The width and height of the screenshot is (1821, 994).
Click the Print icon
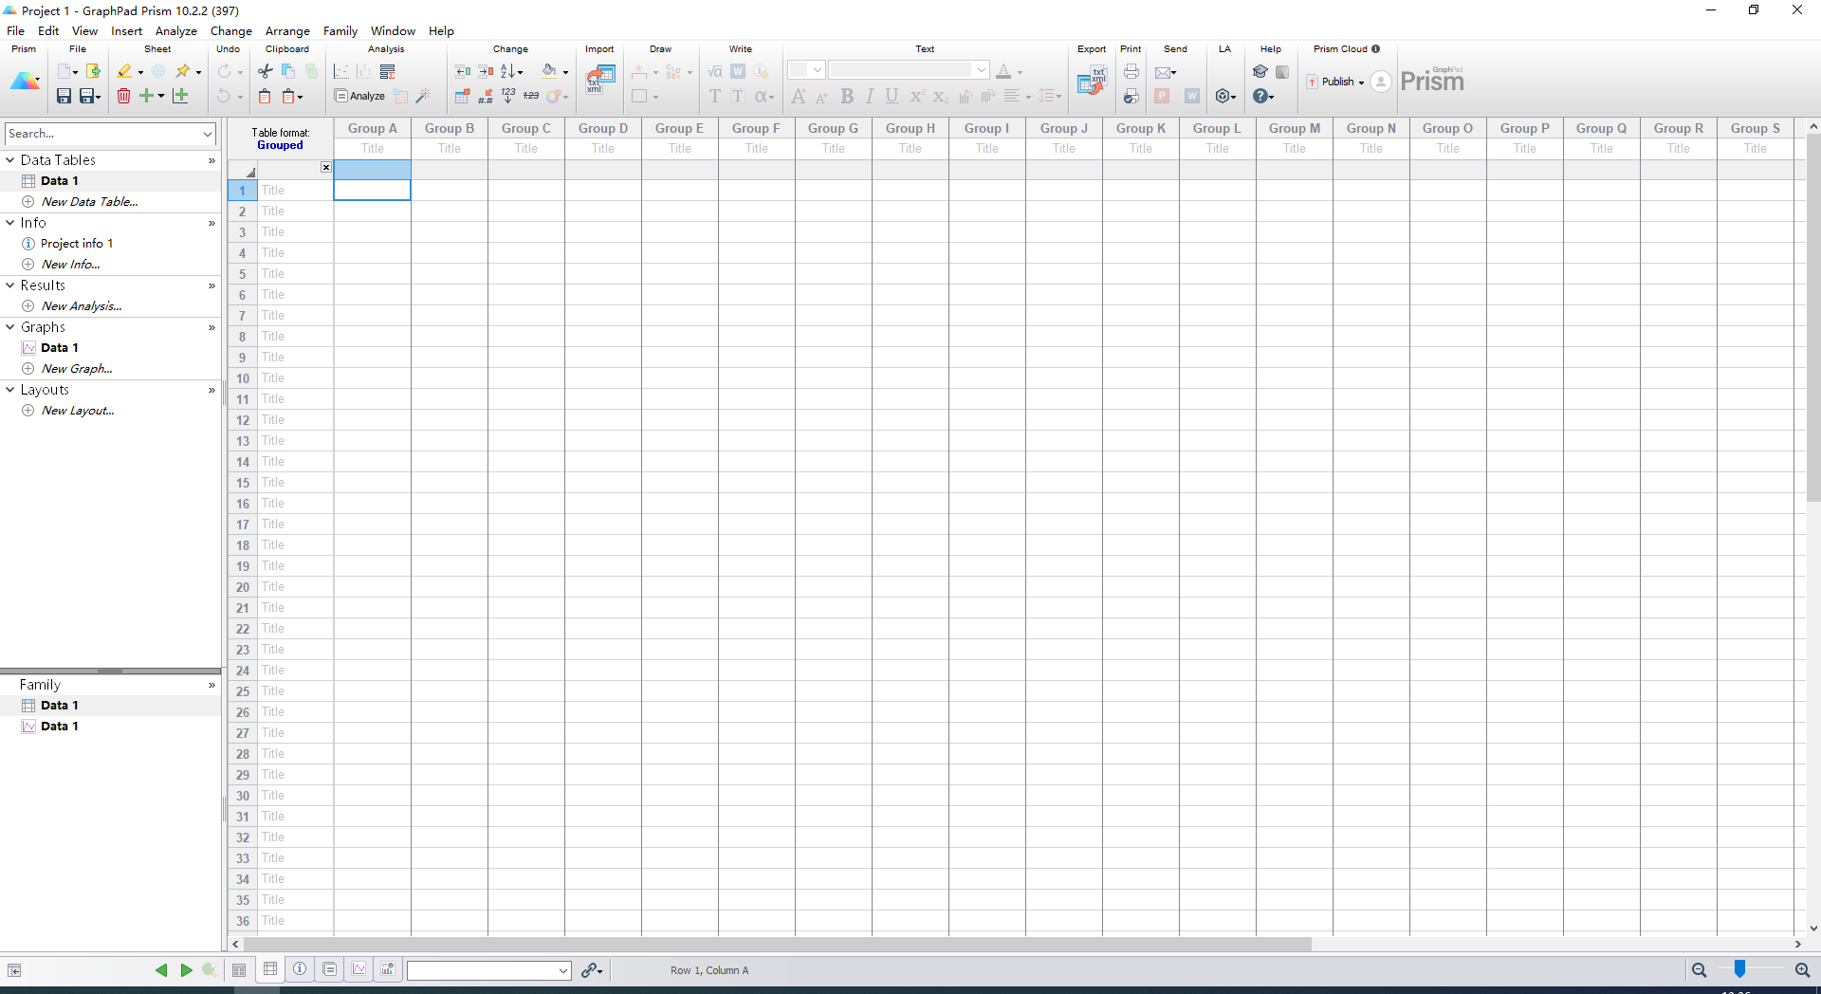coord(1131,71)
